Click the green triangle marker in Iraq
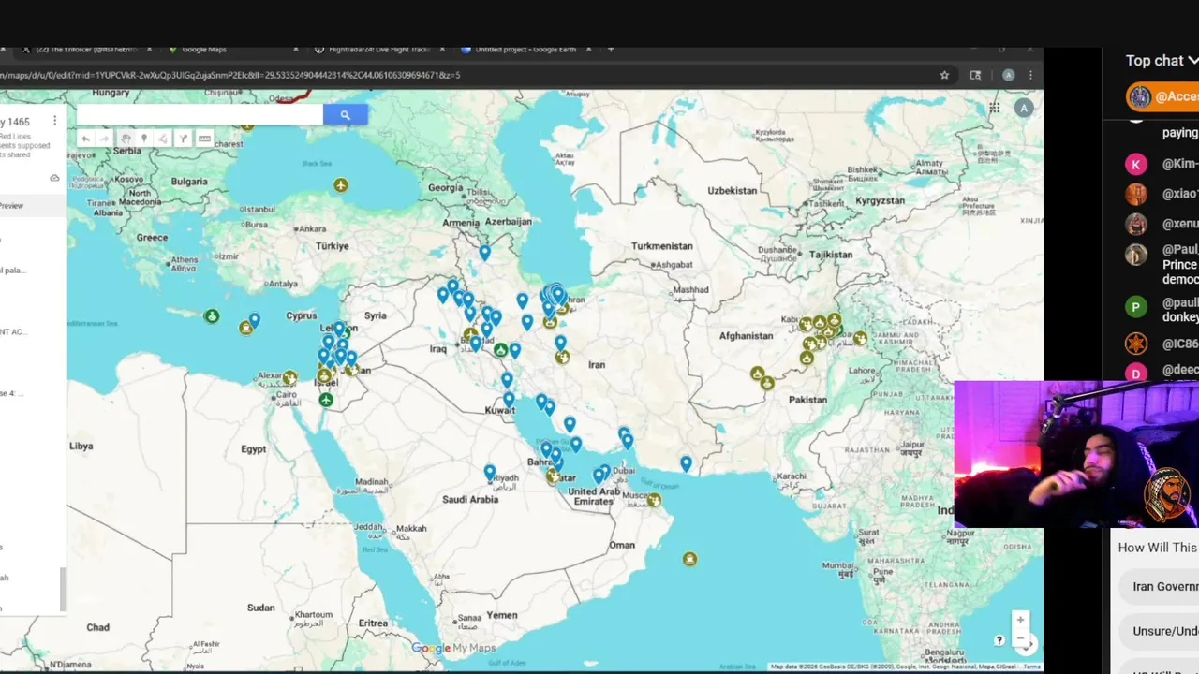Viewport: 1199px width, 674px height. click(501, 351)
